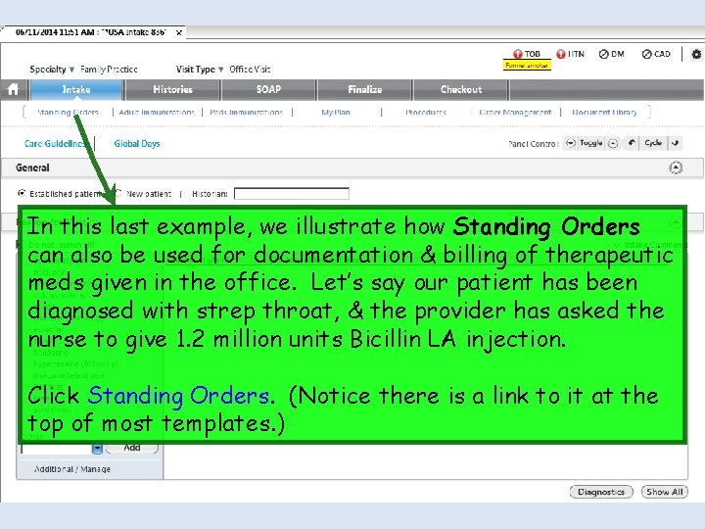Open the Global Days link

pyautogui.click(x=137, y=143)
